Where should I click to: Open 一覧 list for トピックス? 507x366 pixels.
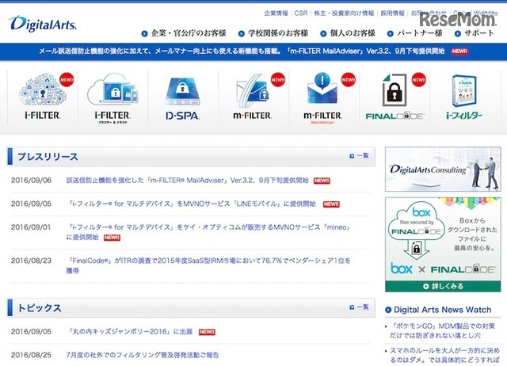tap(359, 307)
